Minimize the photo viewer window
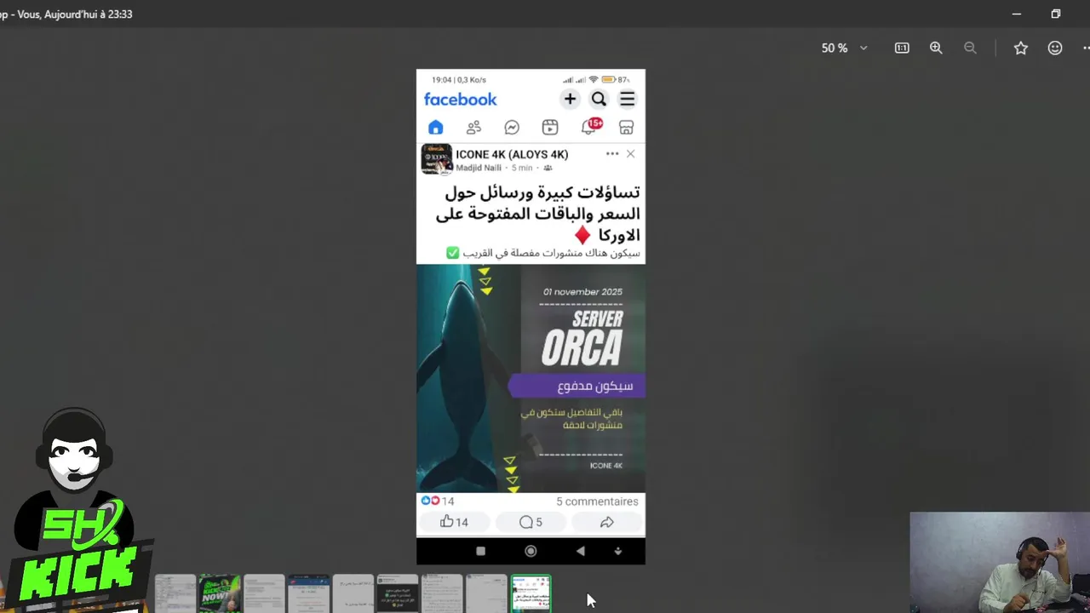 point(1016,14)
